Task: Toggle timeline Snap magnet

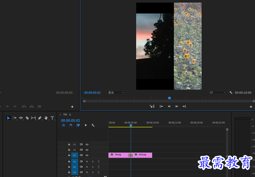Action: tap(71, 125)
